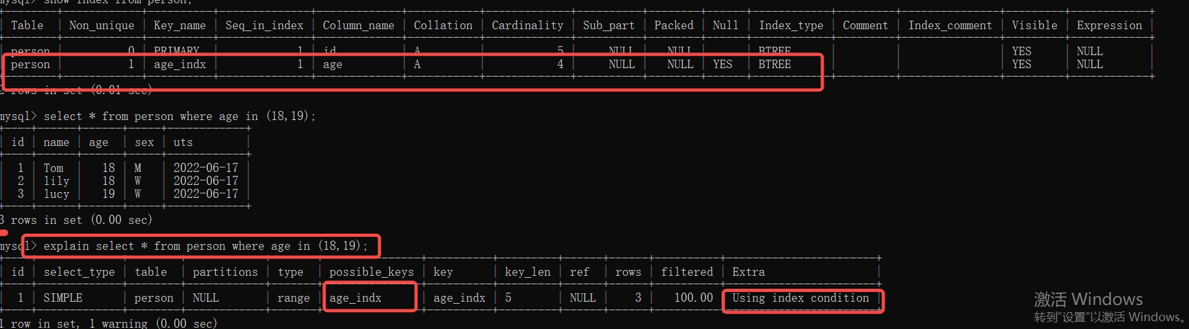Click the uts header in the query result
The height and width of the screenshot is (329, 1189).
[x=183, y=142]
